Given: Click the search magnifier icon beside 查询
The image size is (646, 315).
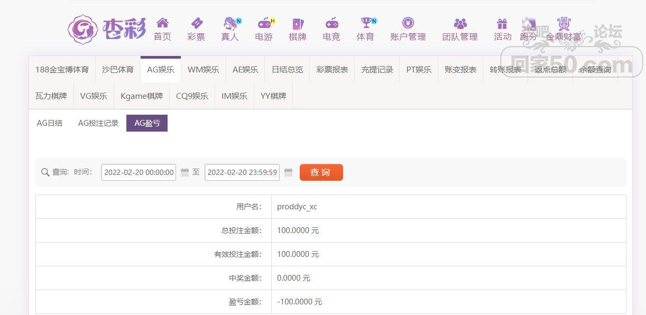Looking at the screenshot, I should point(45,172).
